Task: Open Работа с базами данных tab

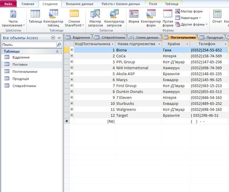Action: [121, 4]
